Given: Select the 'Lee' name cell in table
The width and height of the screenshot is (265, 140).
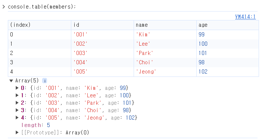Looking at the screenshot, I should coord(165,44).
